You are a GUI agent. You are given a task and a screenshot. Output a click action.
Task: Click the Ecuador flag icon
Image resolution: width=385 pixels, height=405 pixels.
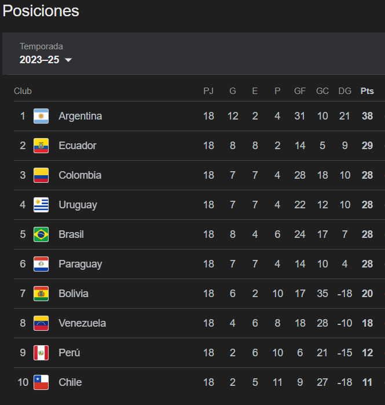click(41, 146)
